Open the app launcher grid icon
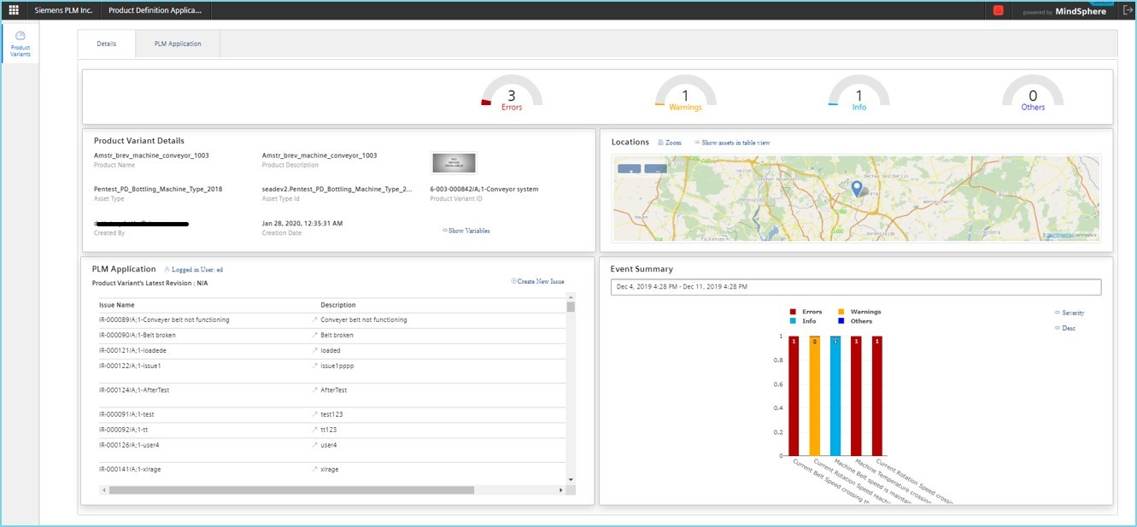 pyautogui.click(x=13, y=10)
